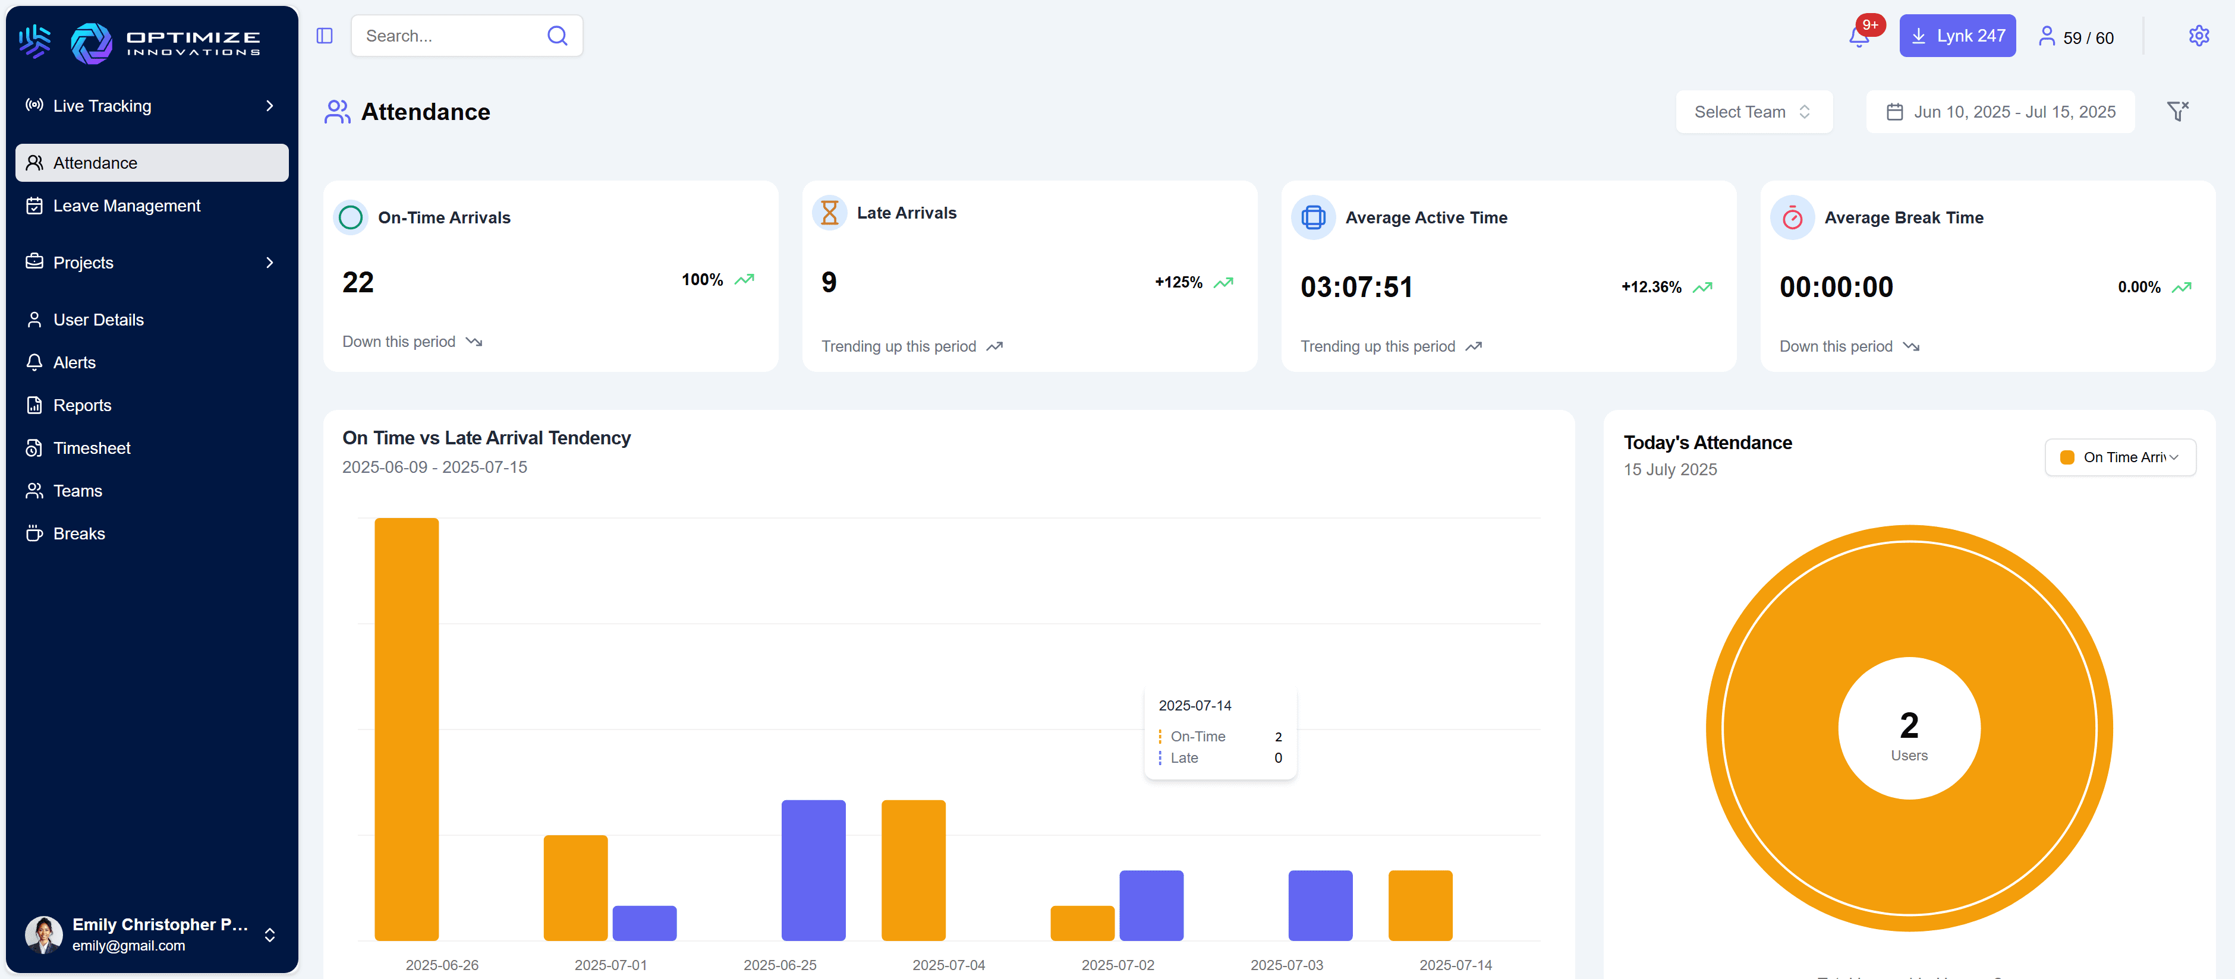Expand the Projects submenu chevron

pos(270,263)
